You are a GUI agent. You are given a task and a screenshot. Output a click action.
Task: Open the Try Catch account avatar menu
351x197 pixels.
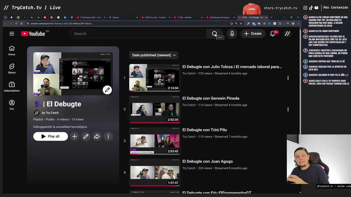287,34
